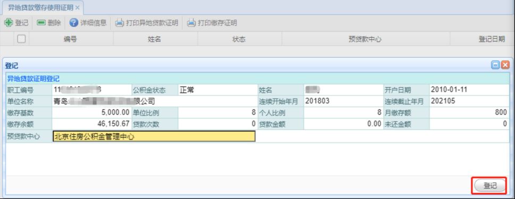Image resolution: width=515 pixels, height=199 pixels.
Task: Click the 打印缴存证明 toolbar text label
Action: [217, 23]
